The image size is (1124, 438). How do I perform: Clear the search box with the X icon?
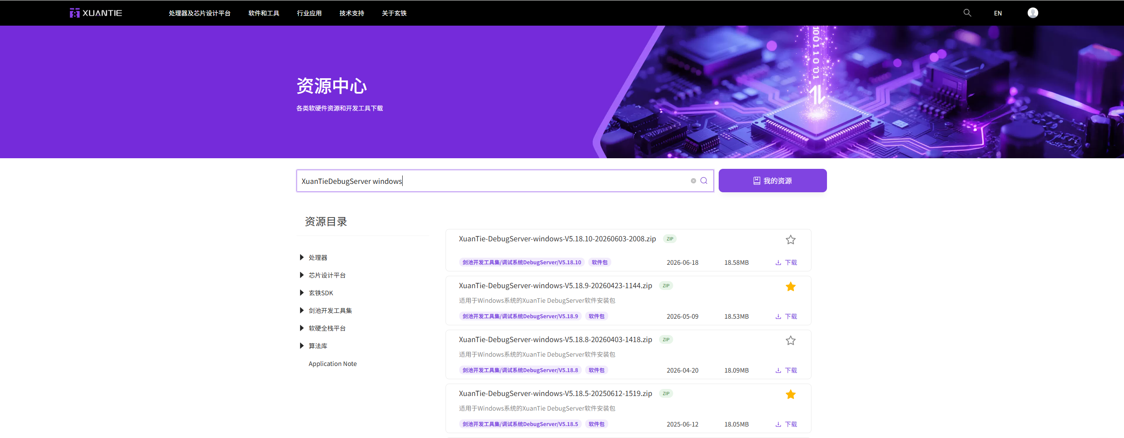coord(693,181)
